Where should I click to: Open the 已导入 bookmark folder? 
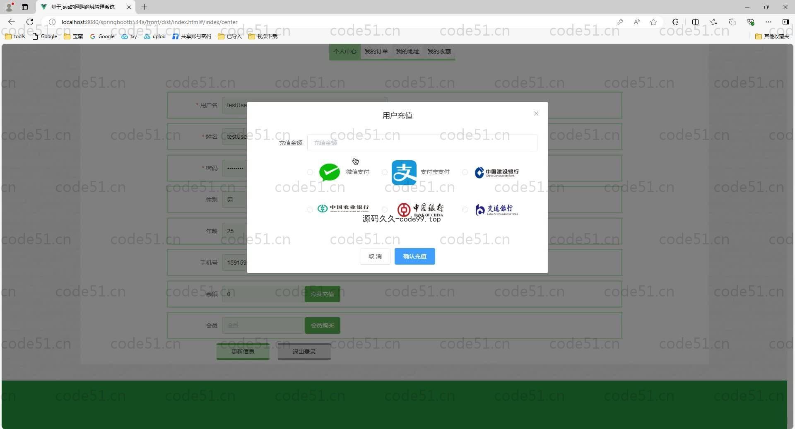[x=230, y=36]
